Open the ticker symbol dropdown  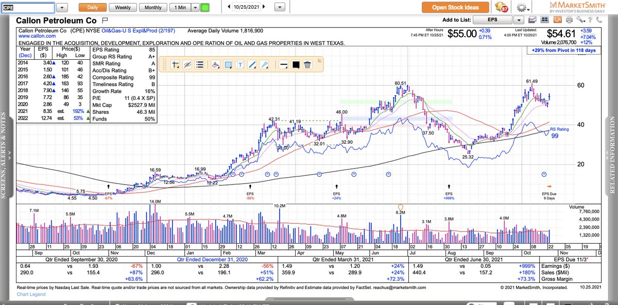point(63,7)
